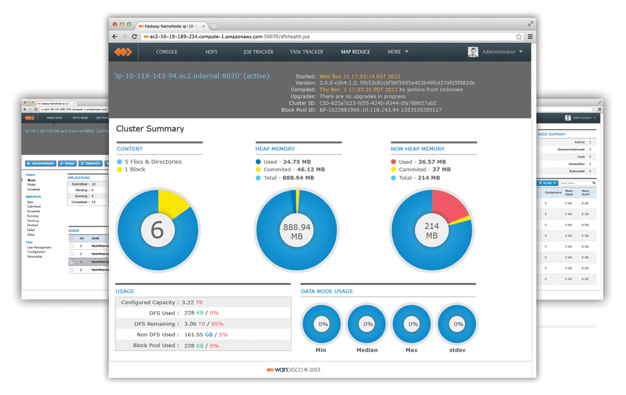Expand the MORE dropdown in navbar
This screenshot has height=395, width=626.
click(398, 52)
